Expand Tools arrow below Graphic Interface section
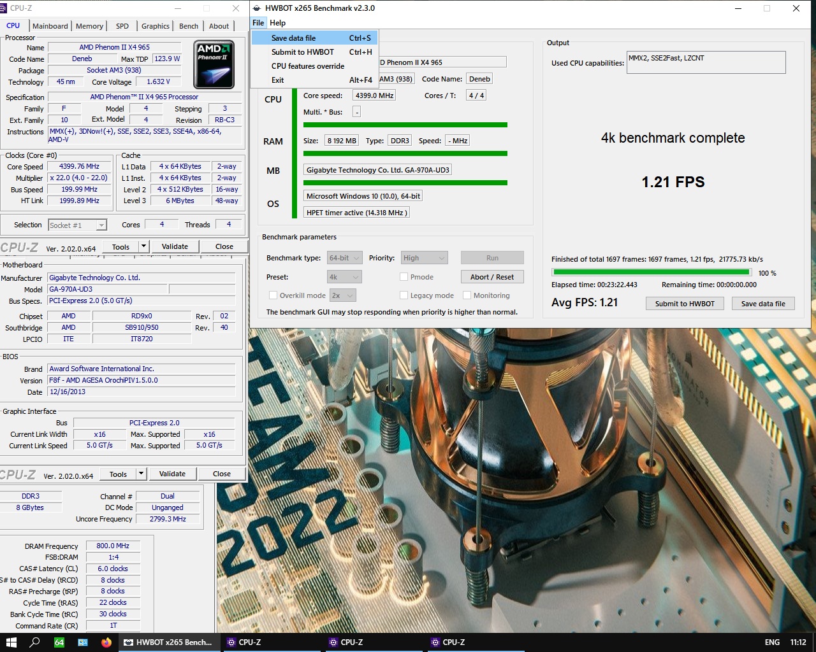The width and height of the screenshot is (816, 652). click(141, 474)
